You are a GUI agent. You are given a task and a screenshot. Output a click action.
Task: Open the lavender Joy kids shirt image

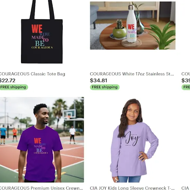point(133,140)
